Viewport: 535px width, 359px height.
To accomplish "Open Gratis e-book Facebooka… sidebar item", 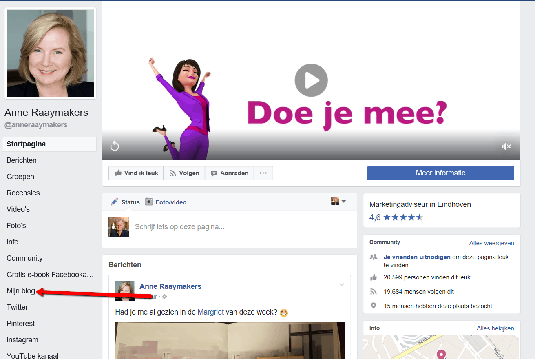I will click(50, 275).
